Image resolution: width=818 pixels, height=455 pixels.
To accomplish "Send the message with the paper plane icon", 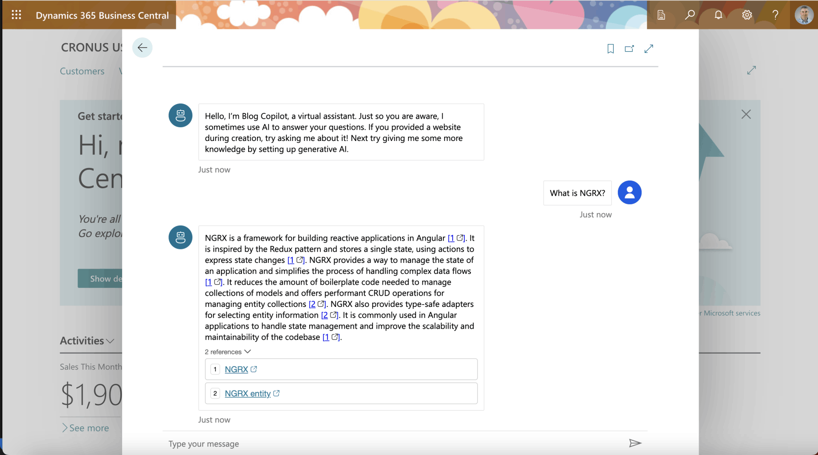I will (x=635, y=443).
